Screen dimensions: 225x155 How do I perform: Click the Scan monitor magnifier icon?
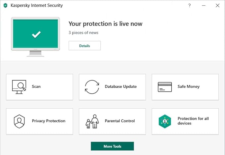tap(19, 86)
